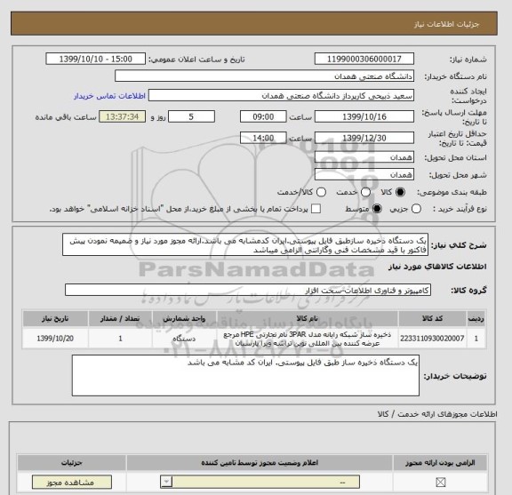Click the delivery province field
The height and width of the screenshot is (495, 512).
pyautogui.click(x=364, y=157)
